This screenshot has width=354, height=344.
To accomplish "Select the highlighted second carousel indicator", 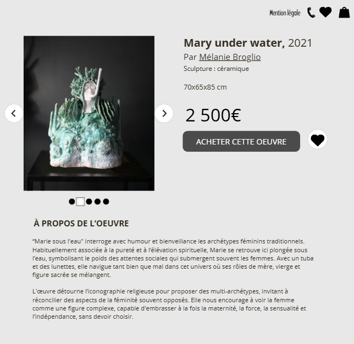I will tap(80, 202).
